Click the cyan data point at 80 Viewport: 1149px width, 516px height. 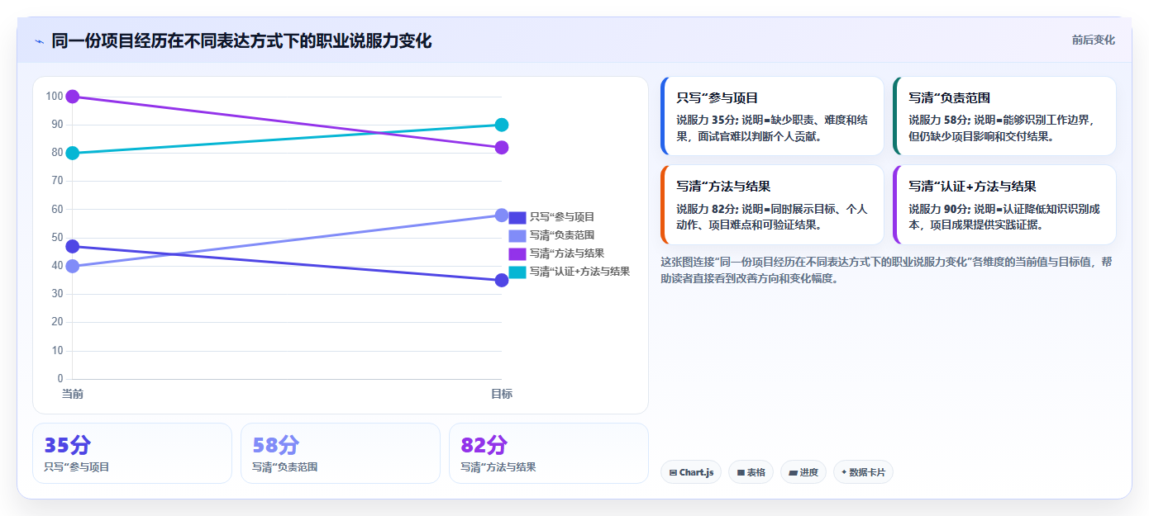coord(73,153)
